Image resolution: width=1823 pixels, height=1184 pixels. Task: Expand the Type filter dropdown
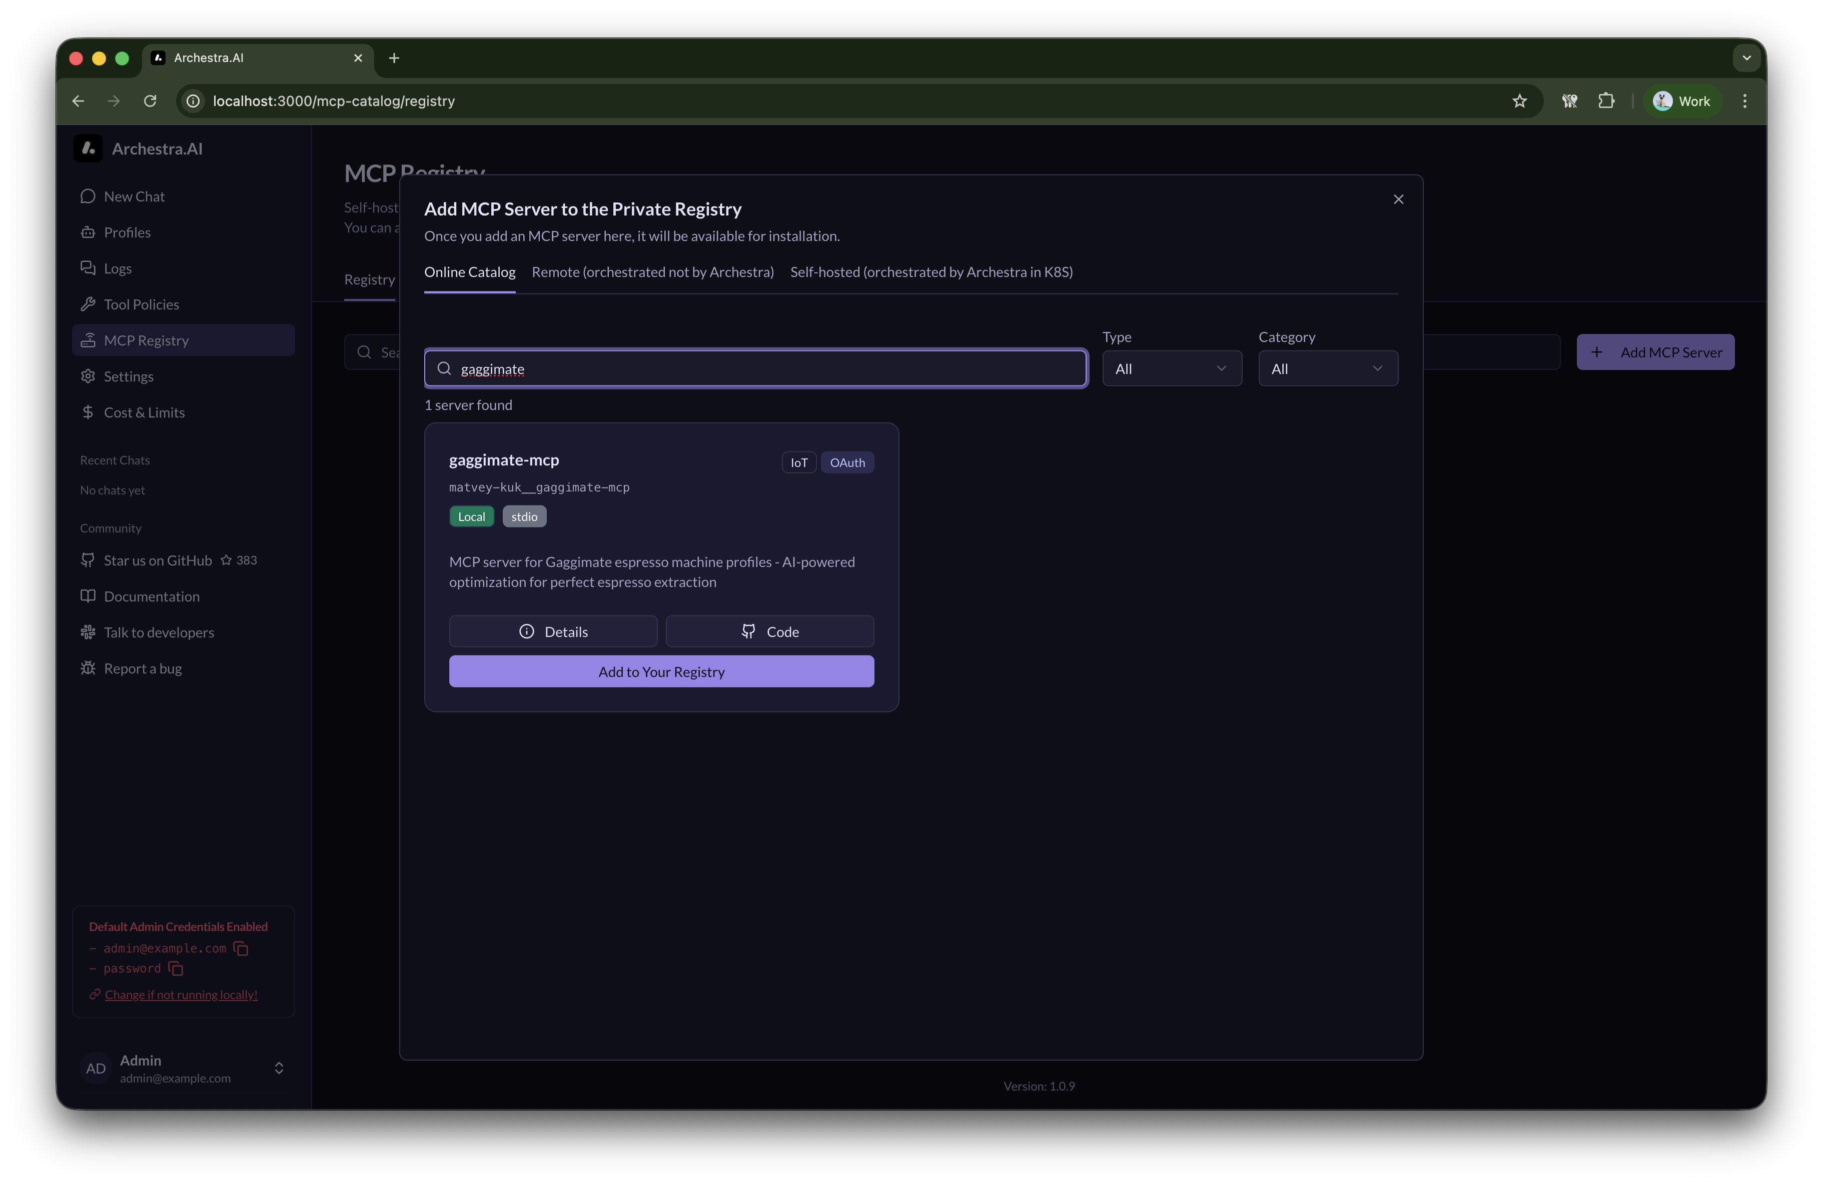[1171, 368]
